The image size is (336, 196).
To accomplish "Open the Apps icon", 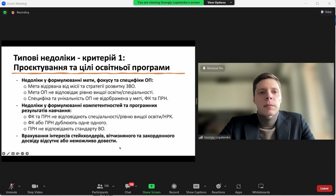I will [239, 186].
